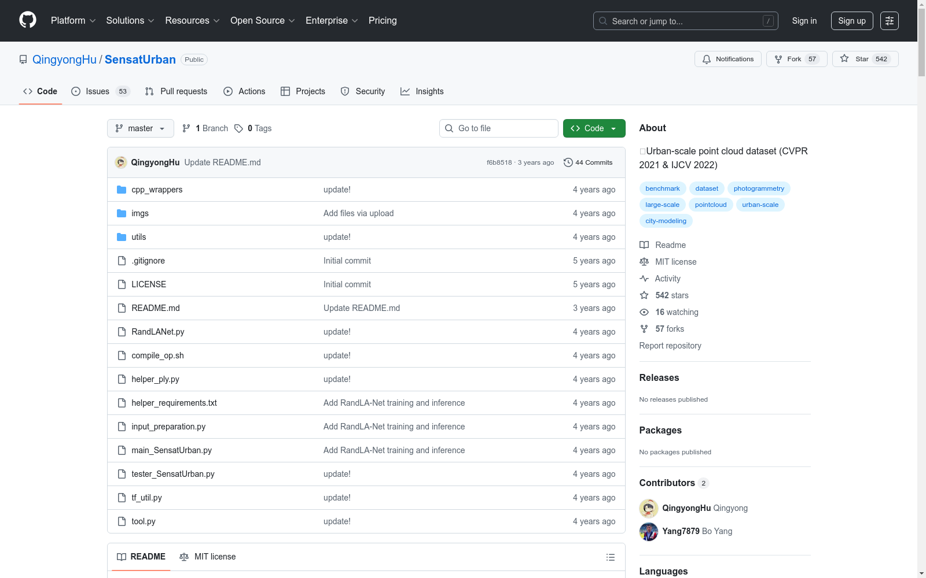
Task: Open the cpp_wrappers folder icon
Action: coord(122,190)
